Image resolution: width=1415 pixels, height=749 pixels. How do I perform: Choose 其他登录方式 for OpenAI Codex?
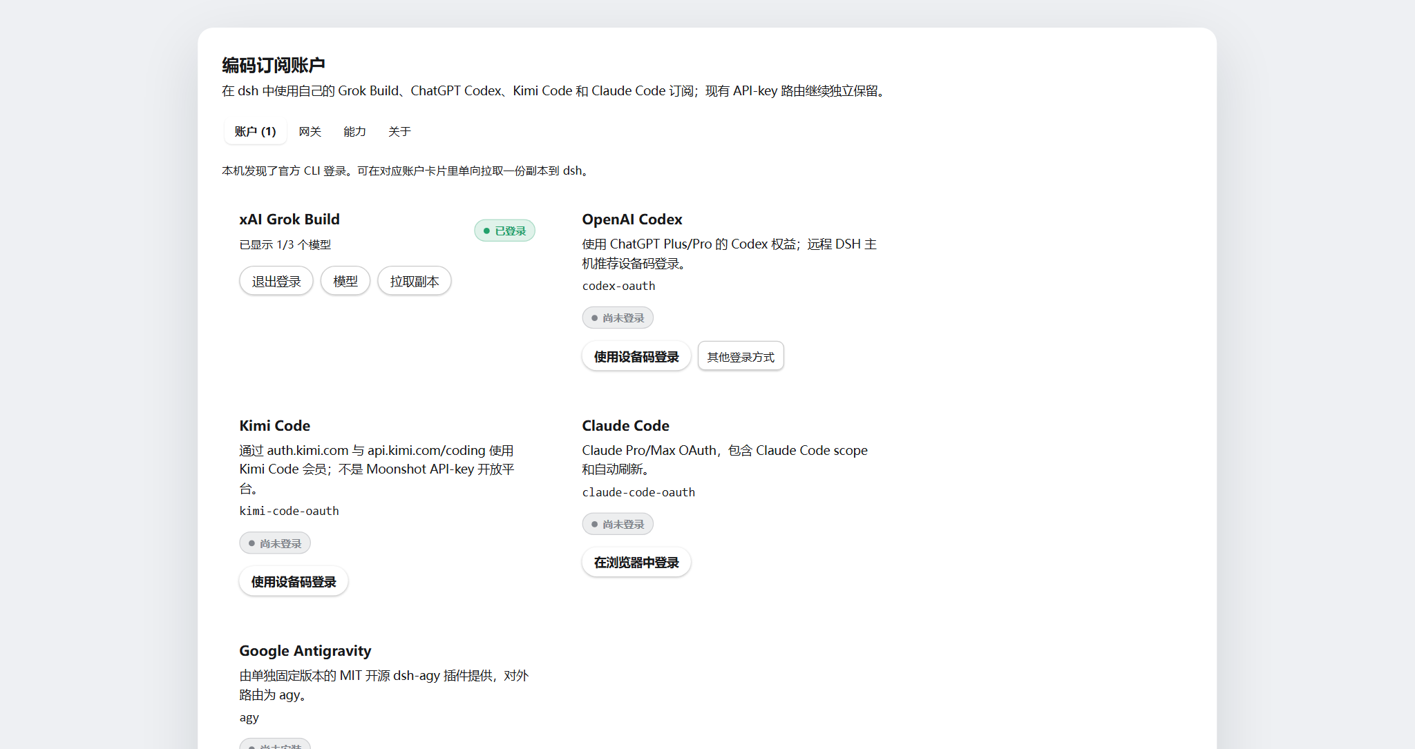point(741,356)
